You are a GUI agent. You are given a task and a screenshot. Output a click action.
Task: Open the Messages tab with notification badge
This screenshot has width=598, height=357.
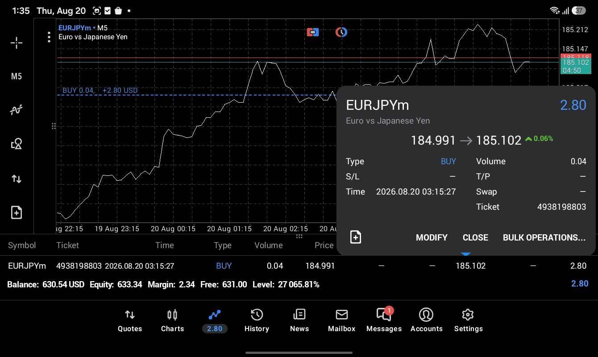point(384,321)
